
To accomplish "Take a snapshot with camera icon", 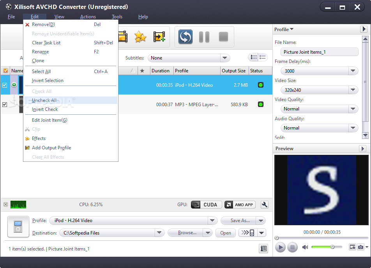I will 360,247.
